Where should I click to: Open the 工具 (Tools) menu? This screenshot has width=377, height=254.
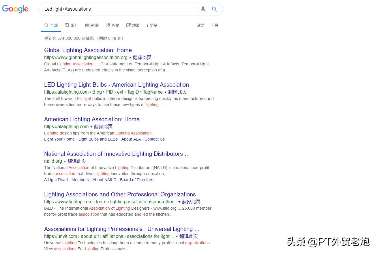click(x=215, y=25)
